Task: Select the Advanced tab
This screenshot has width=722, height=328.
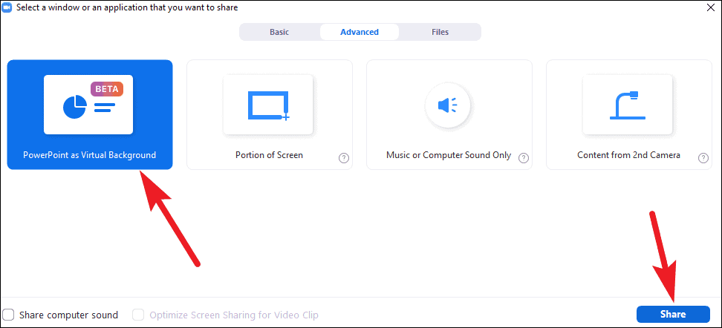Action: tap(360, 32)
